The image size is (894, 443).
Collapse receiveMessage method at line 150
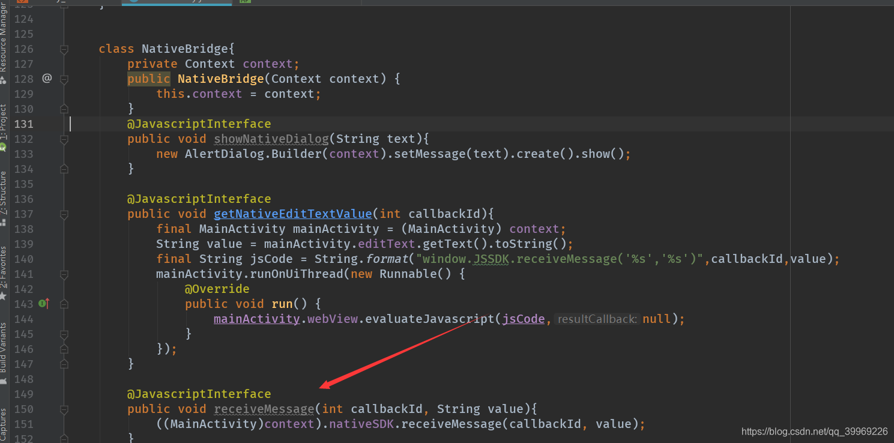point(64,409)
